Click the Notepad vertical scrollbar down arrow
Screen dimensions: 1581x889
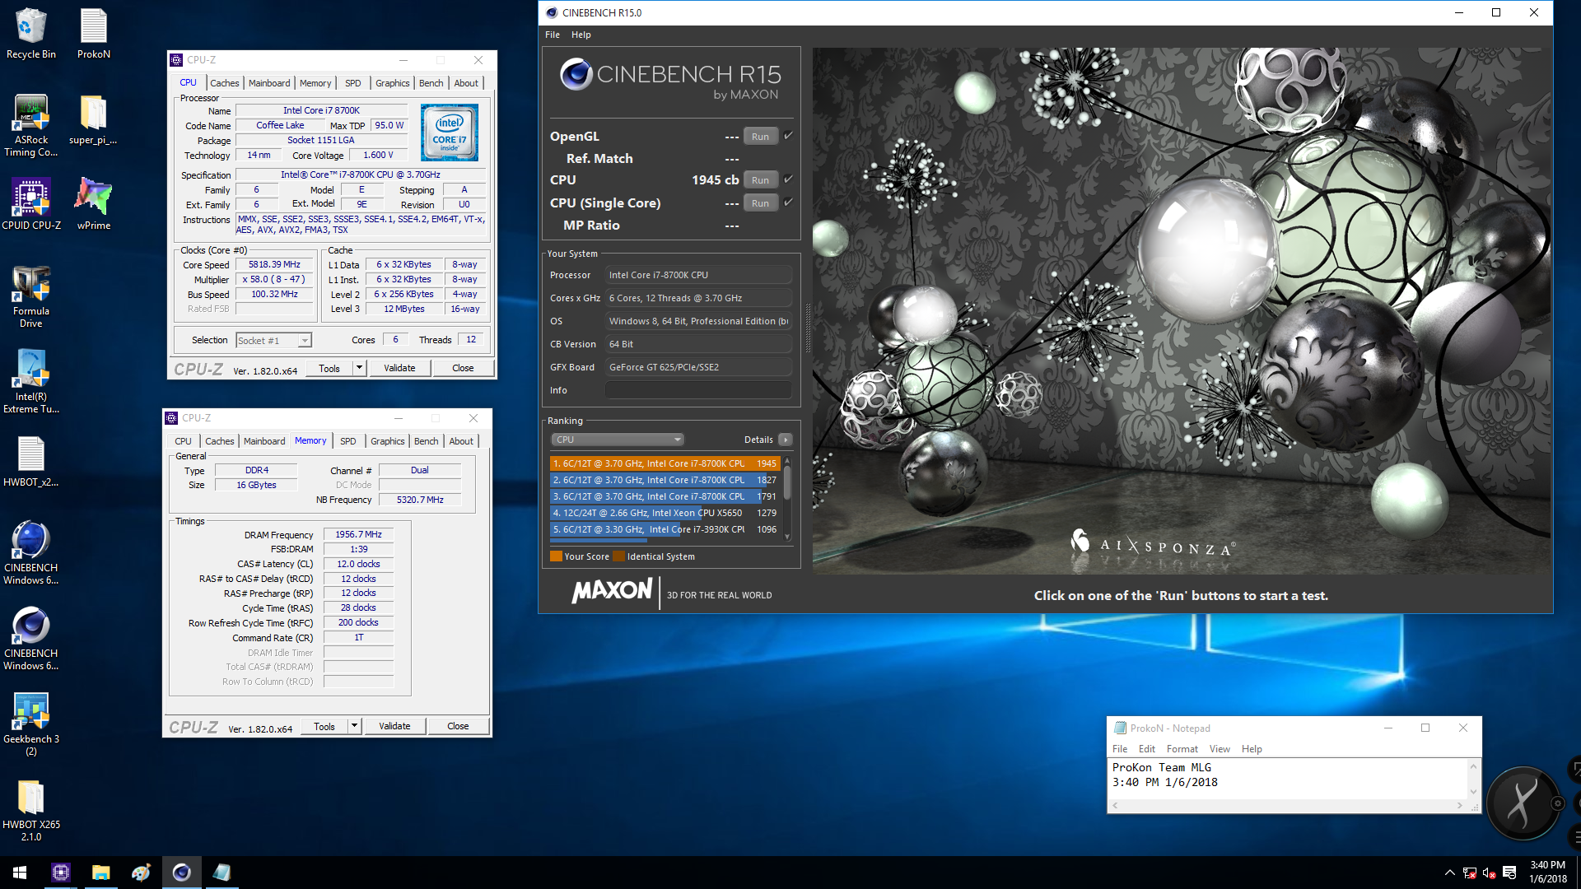tap(1473, 793)
